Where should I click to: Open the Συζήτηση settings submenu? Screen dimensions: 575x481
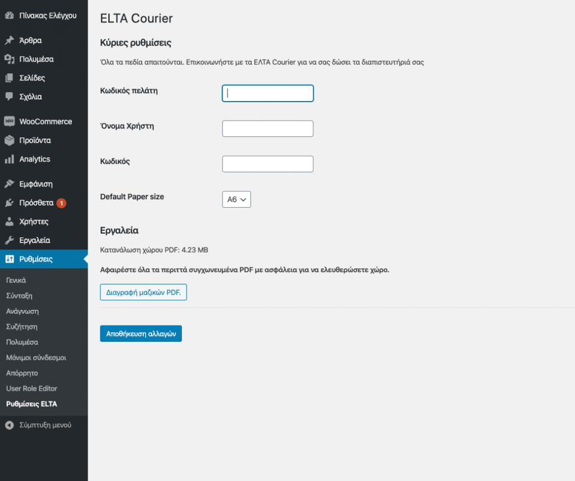click(22, 327)
